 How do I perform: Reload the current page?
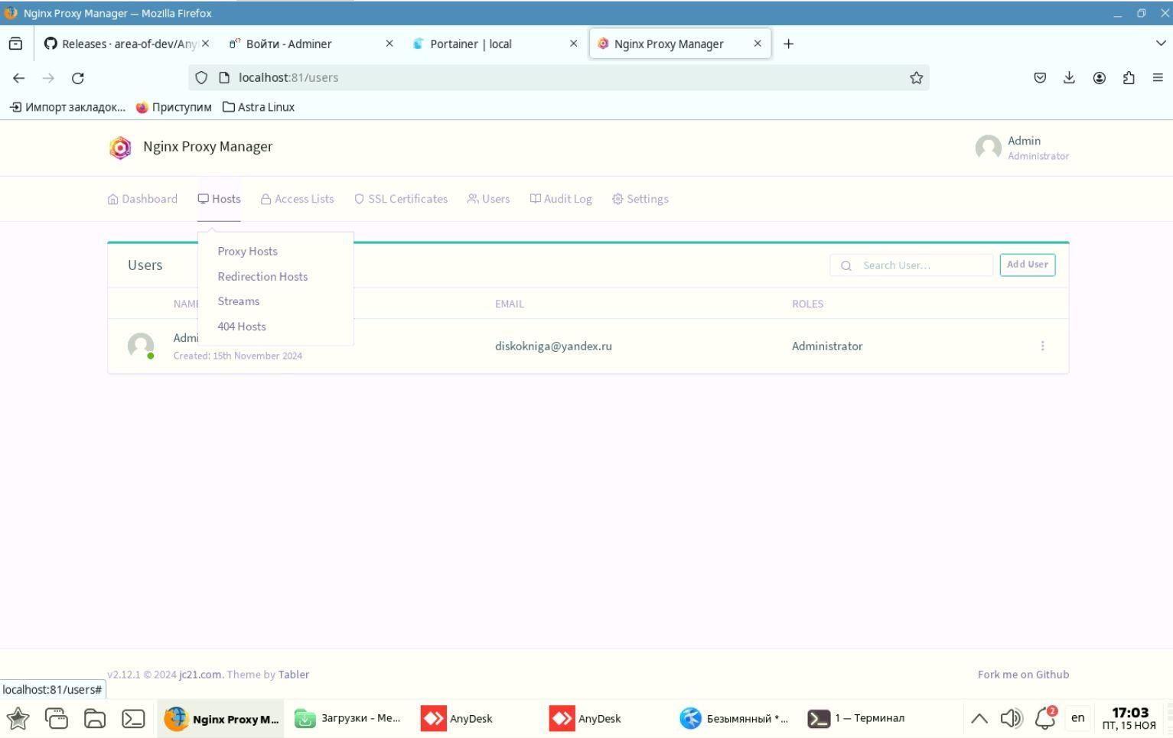point(77,78)
